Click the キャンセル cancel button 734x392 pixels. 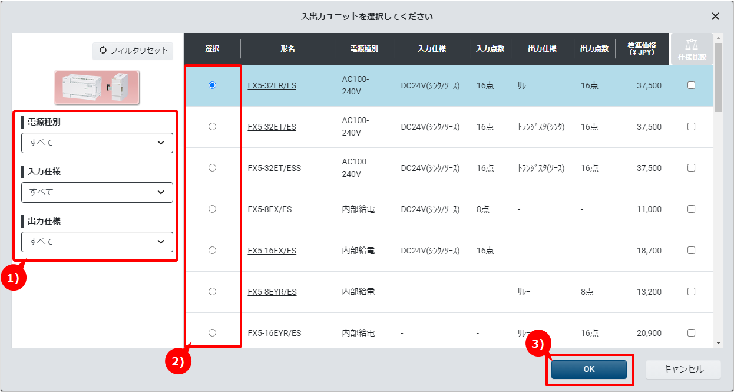pyautogui.click(x=683, y=369)
